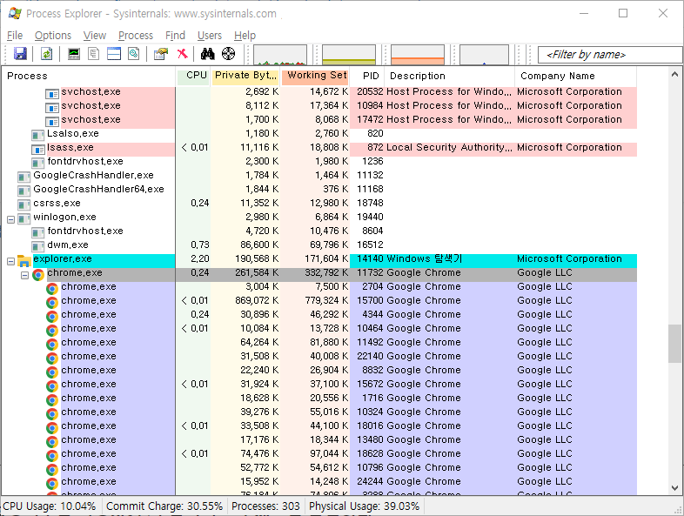This screenshot has height=516, width=684.
Task: Open the System Information graph icon
Action: (x=74, y=54)
